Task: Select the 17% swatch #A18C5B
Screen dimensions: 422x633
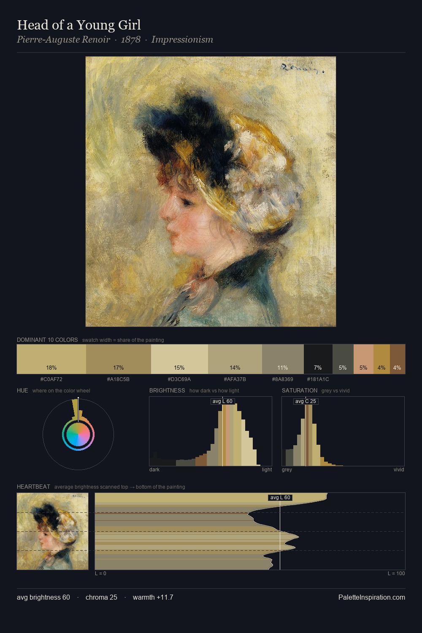Action: coord(119,359)
